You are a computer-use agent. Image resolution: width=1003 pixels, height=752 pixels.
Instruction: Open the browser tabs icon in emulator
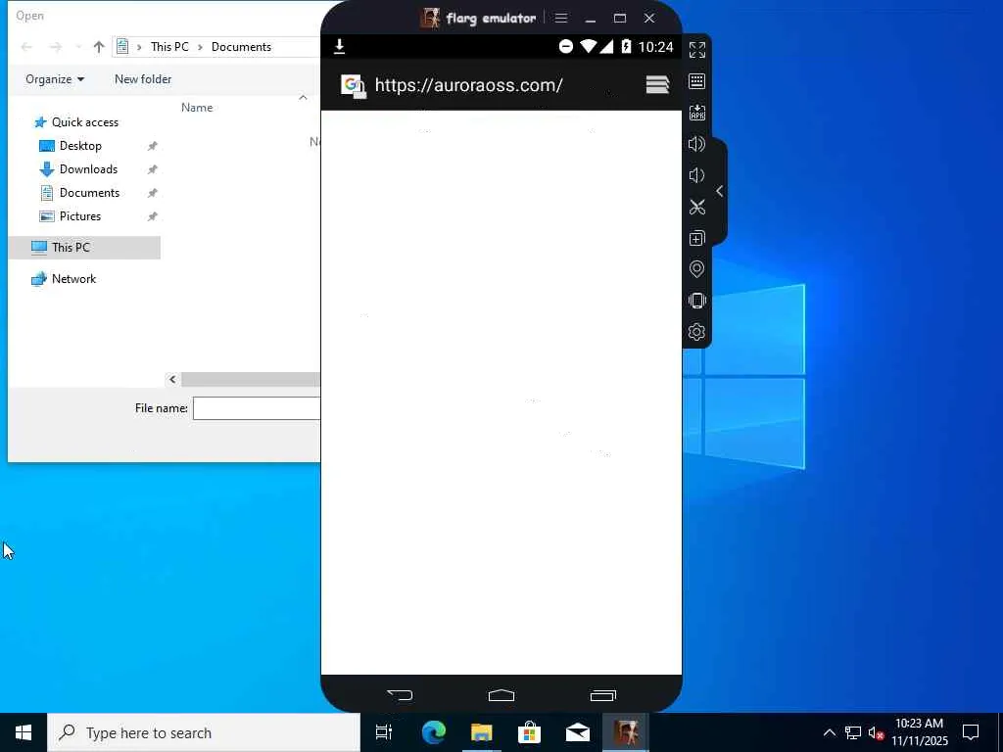pos(657,84)
